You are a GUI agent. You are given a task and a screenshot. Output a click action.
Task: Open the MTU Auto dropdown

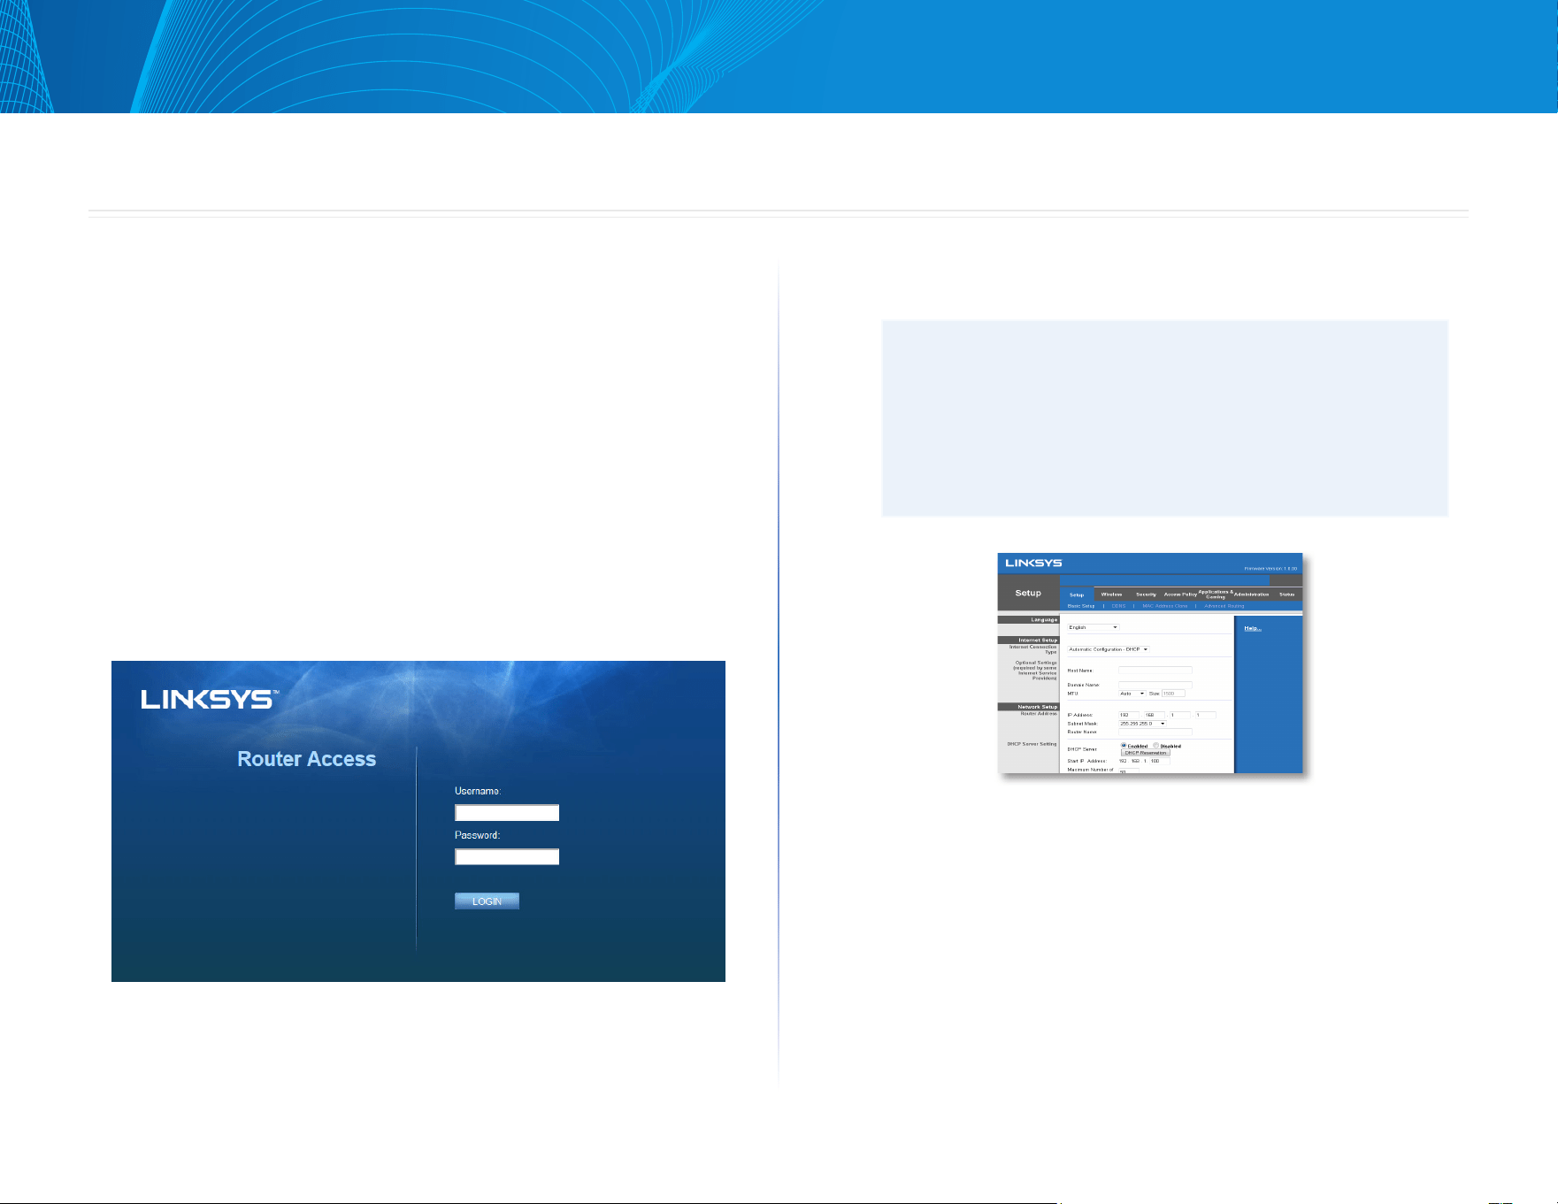tap(1132, 694)
